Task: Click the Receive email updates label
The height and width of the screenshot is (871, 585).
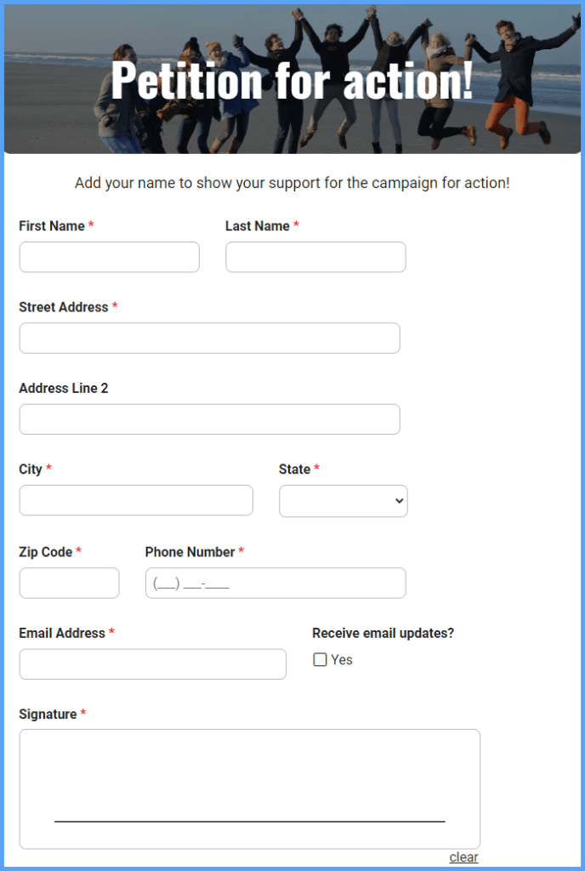Action: pyautogui.click(x=383, y=633)
